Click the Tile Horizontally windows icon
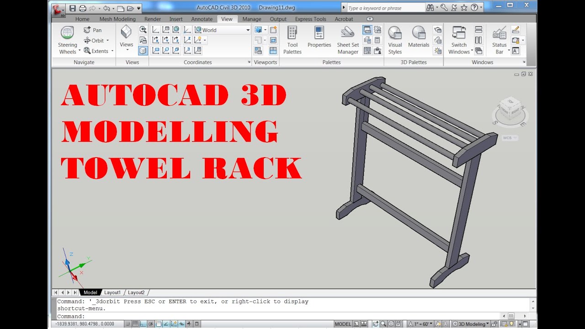This screenshot has height=329, width=585. (x=479, y=30)
